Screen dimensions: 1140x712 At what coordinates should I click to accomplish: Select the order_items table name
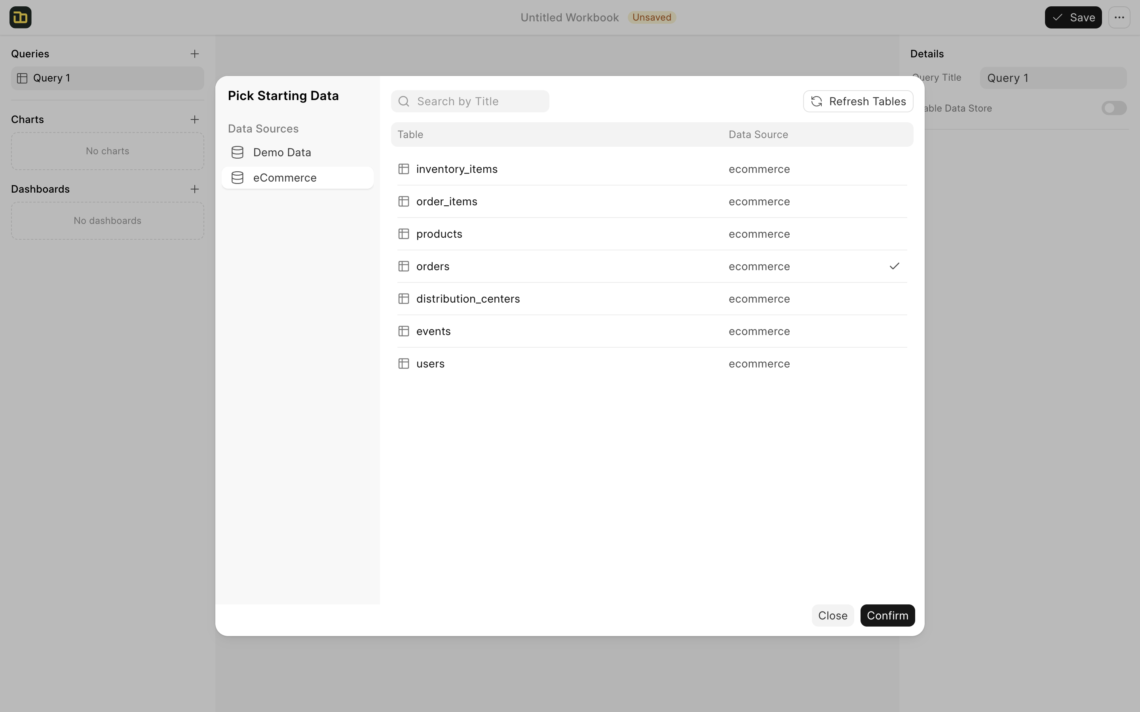pyautogui.click(x=446, y=202)
